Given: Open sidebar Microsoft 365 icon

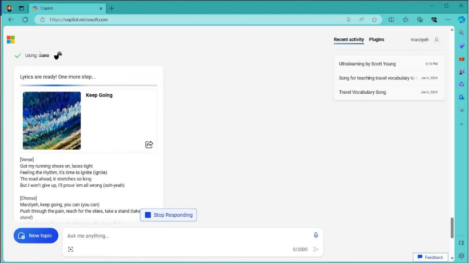Looking at the screenshot, I should click(462, 85).
